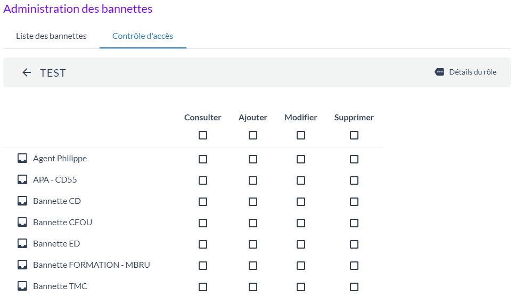Enable Ajouter for Agent Philippe
The image size is (515, 296).
[253, 159]
